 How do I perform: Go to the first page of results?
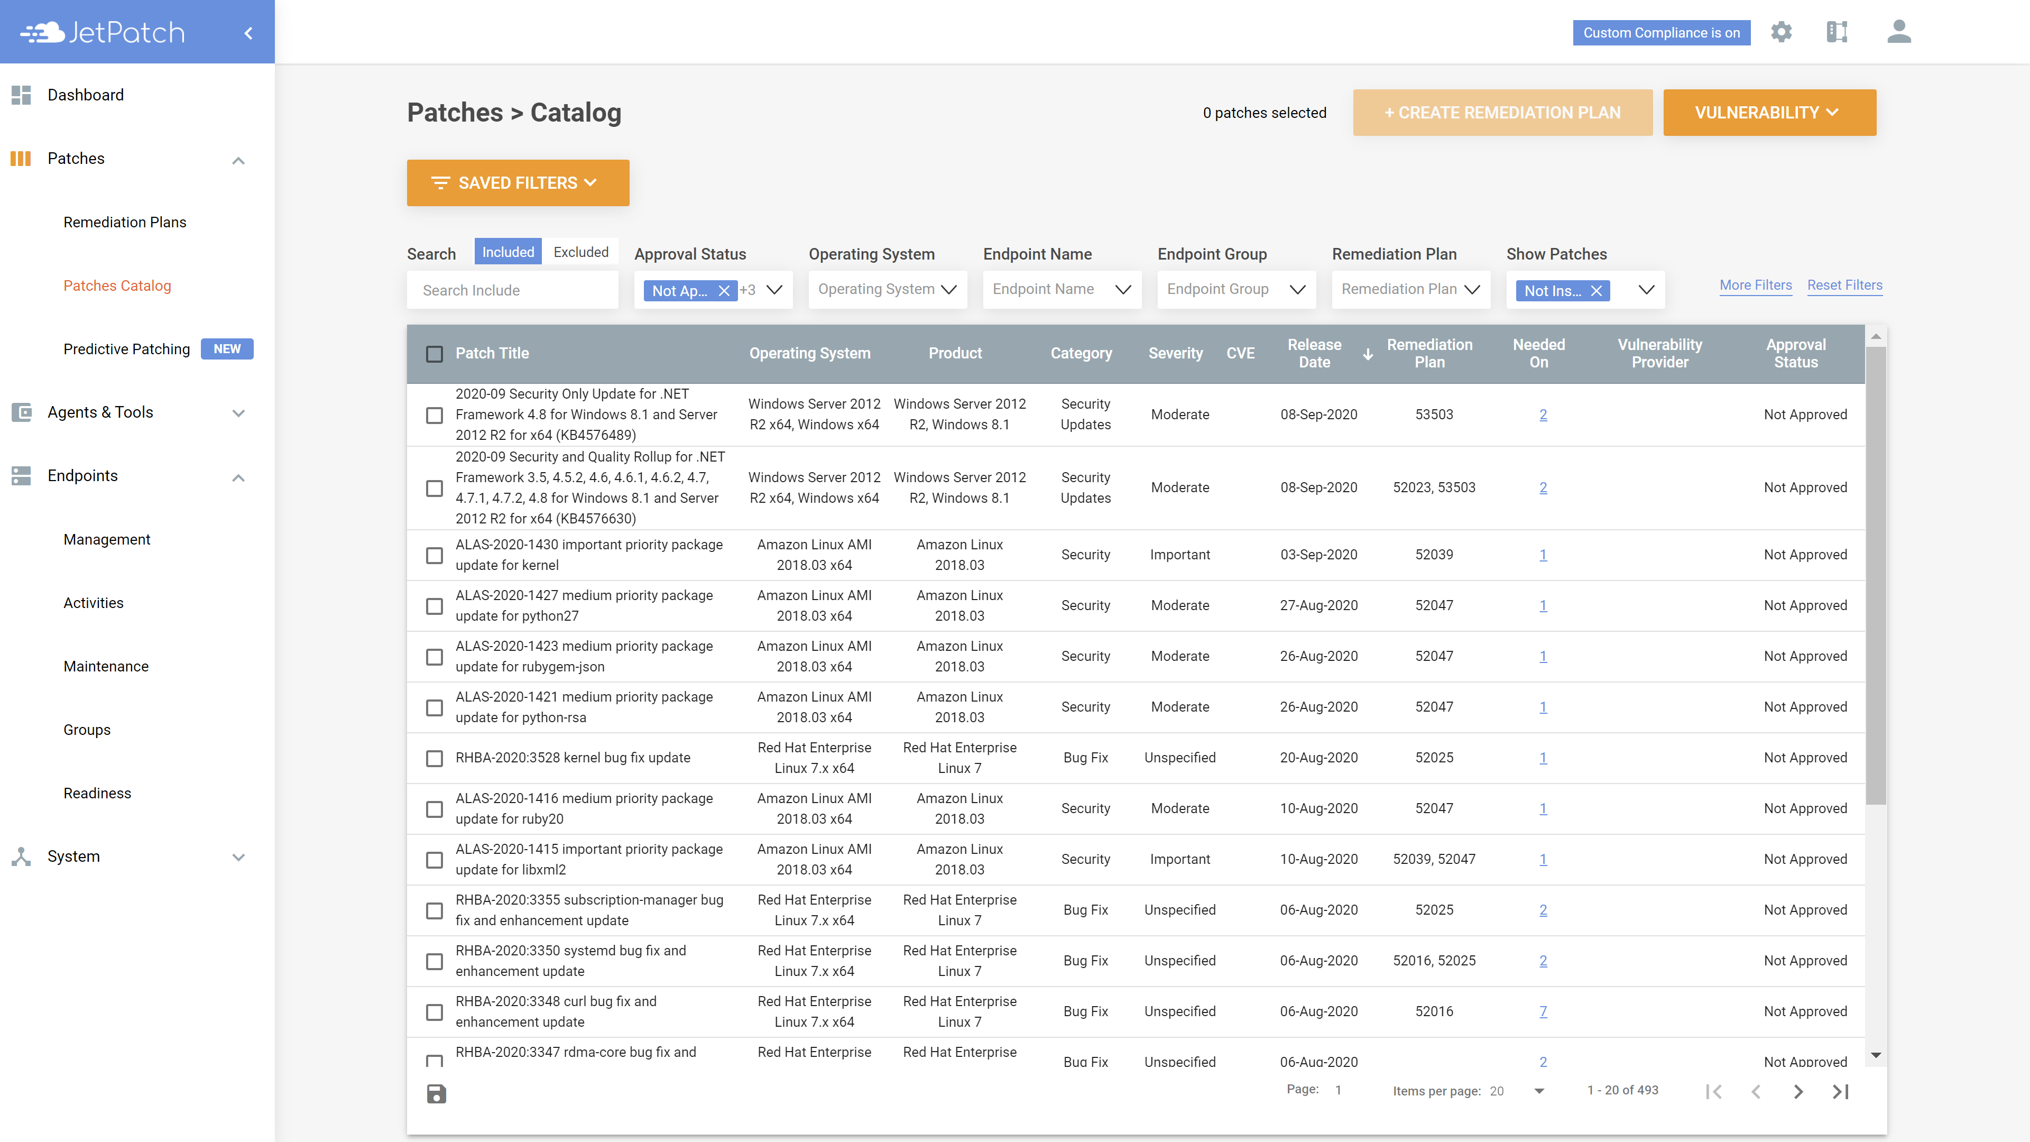[1713, 1092]
